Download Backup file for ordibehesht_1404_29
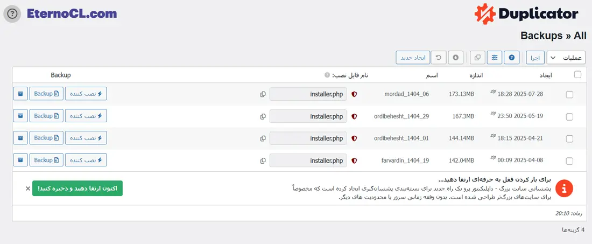The width and height of the screenshot is (592, 244). [46, 116]
